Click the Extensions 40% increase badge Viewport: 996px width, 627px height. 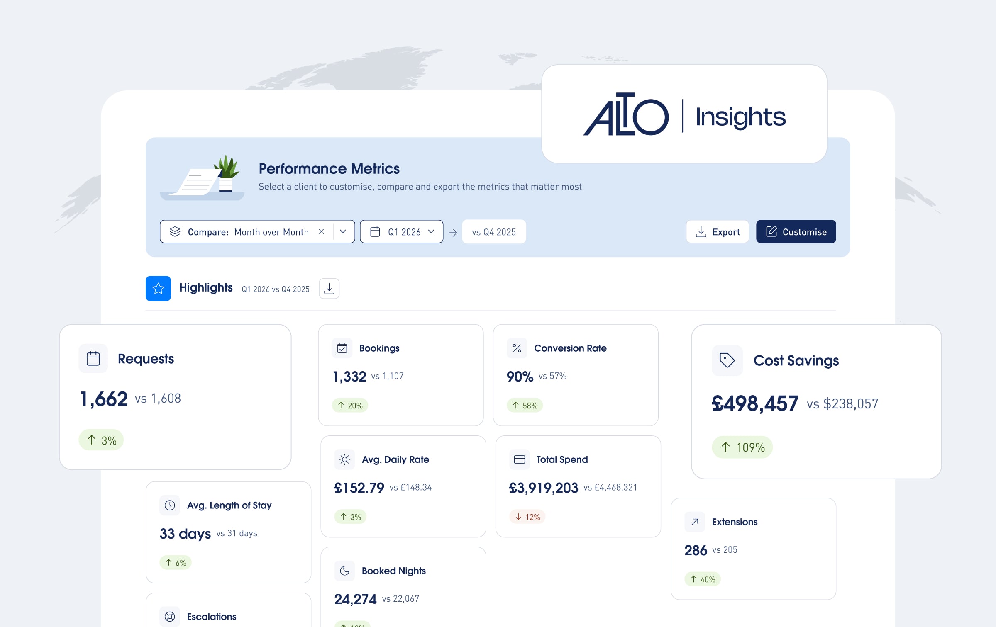[703, 579]
